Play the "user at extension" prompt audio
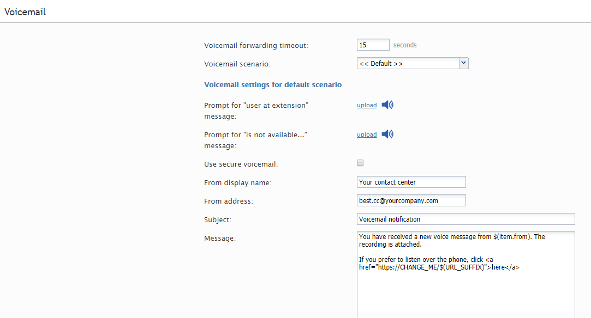The image size is (591, 318). coord(387,105)
